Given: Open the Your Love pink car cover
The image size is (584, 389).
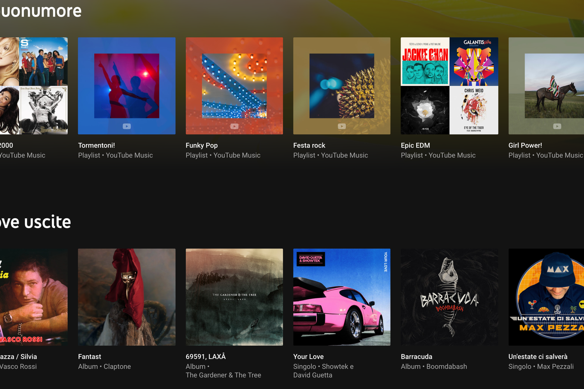Looking at the screenshot, I should coord(341,297).
